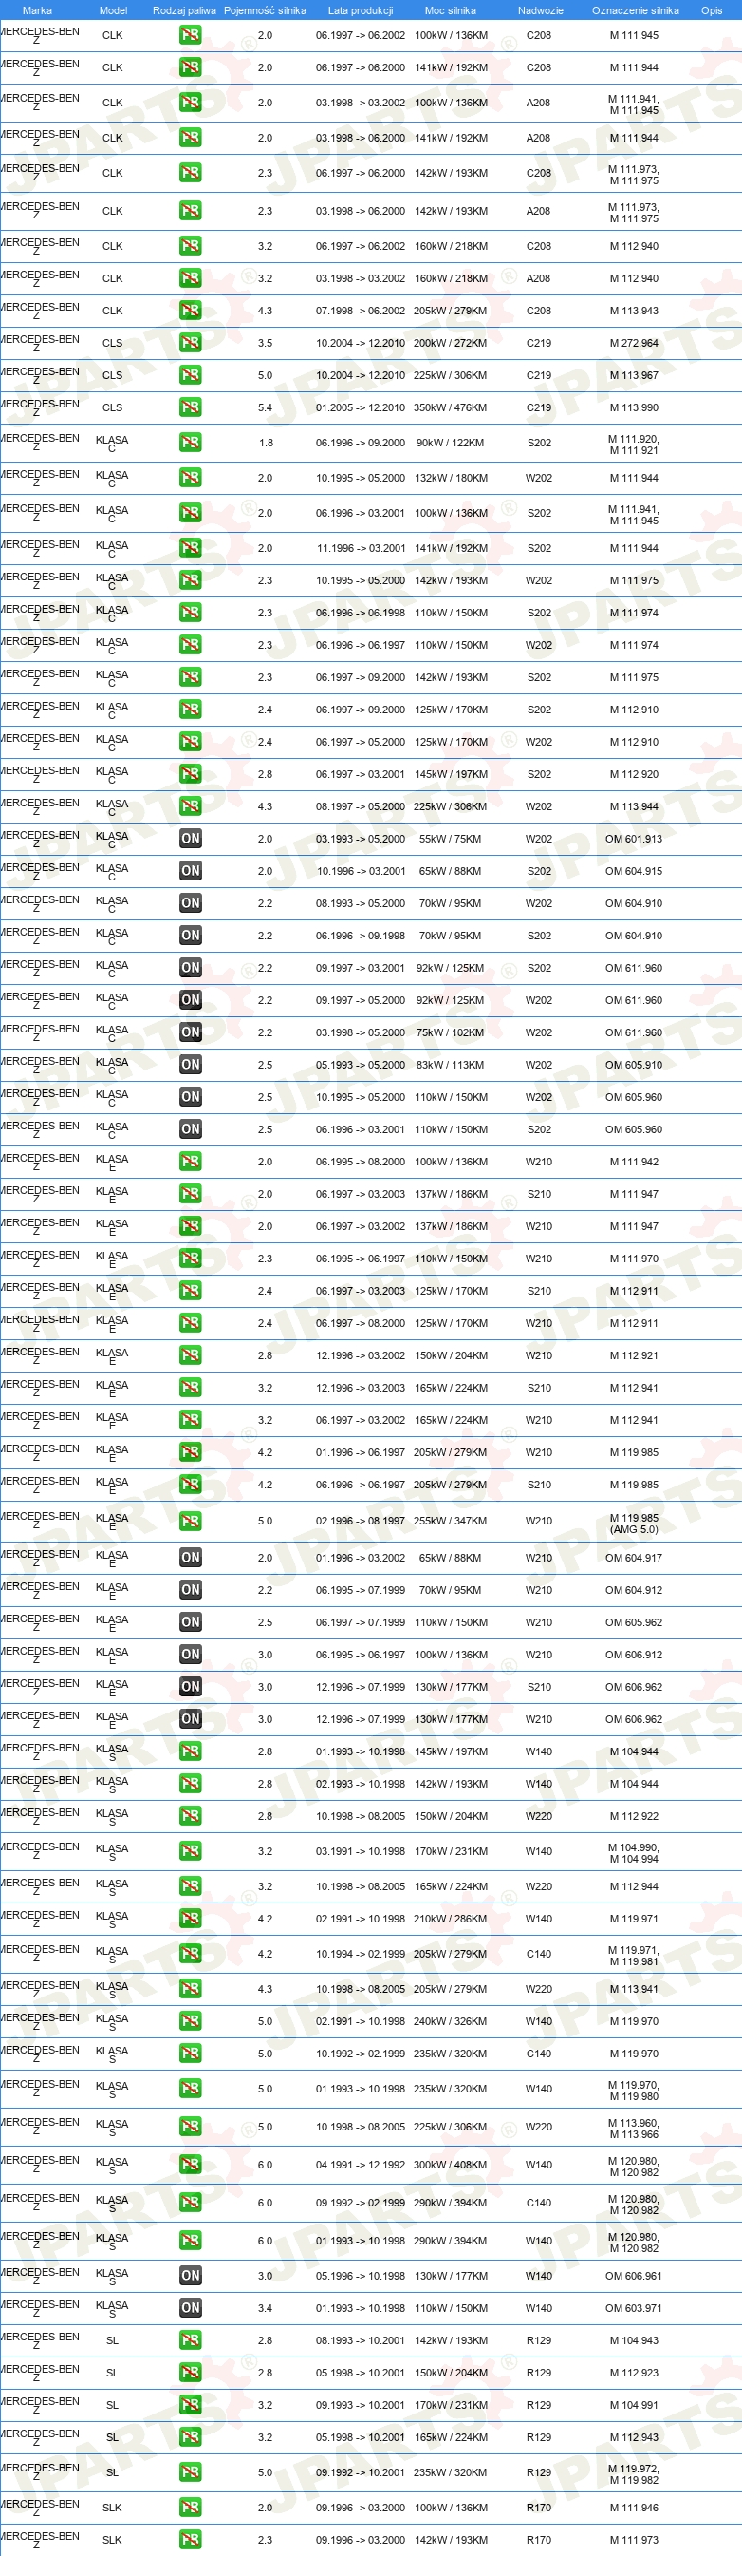Click the 3.5 engine capacity cell
The height and width of the screenshot is (2556, 742).
click(266, 343)
